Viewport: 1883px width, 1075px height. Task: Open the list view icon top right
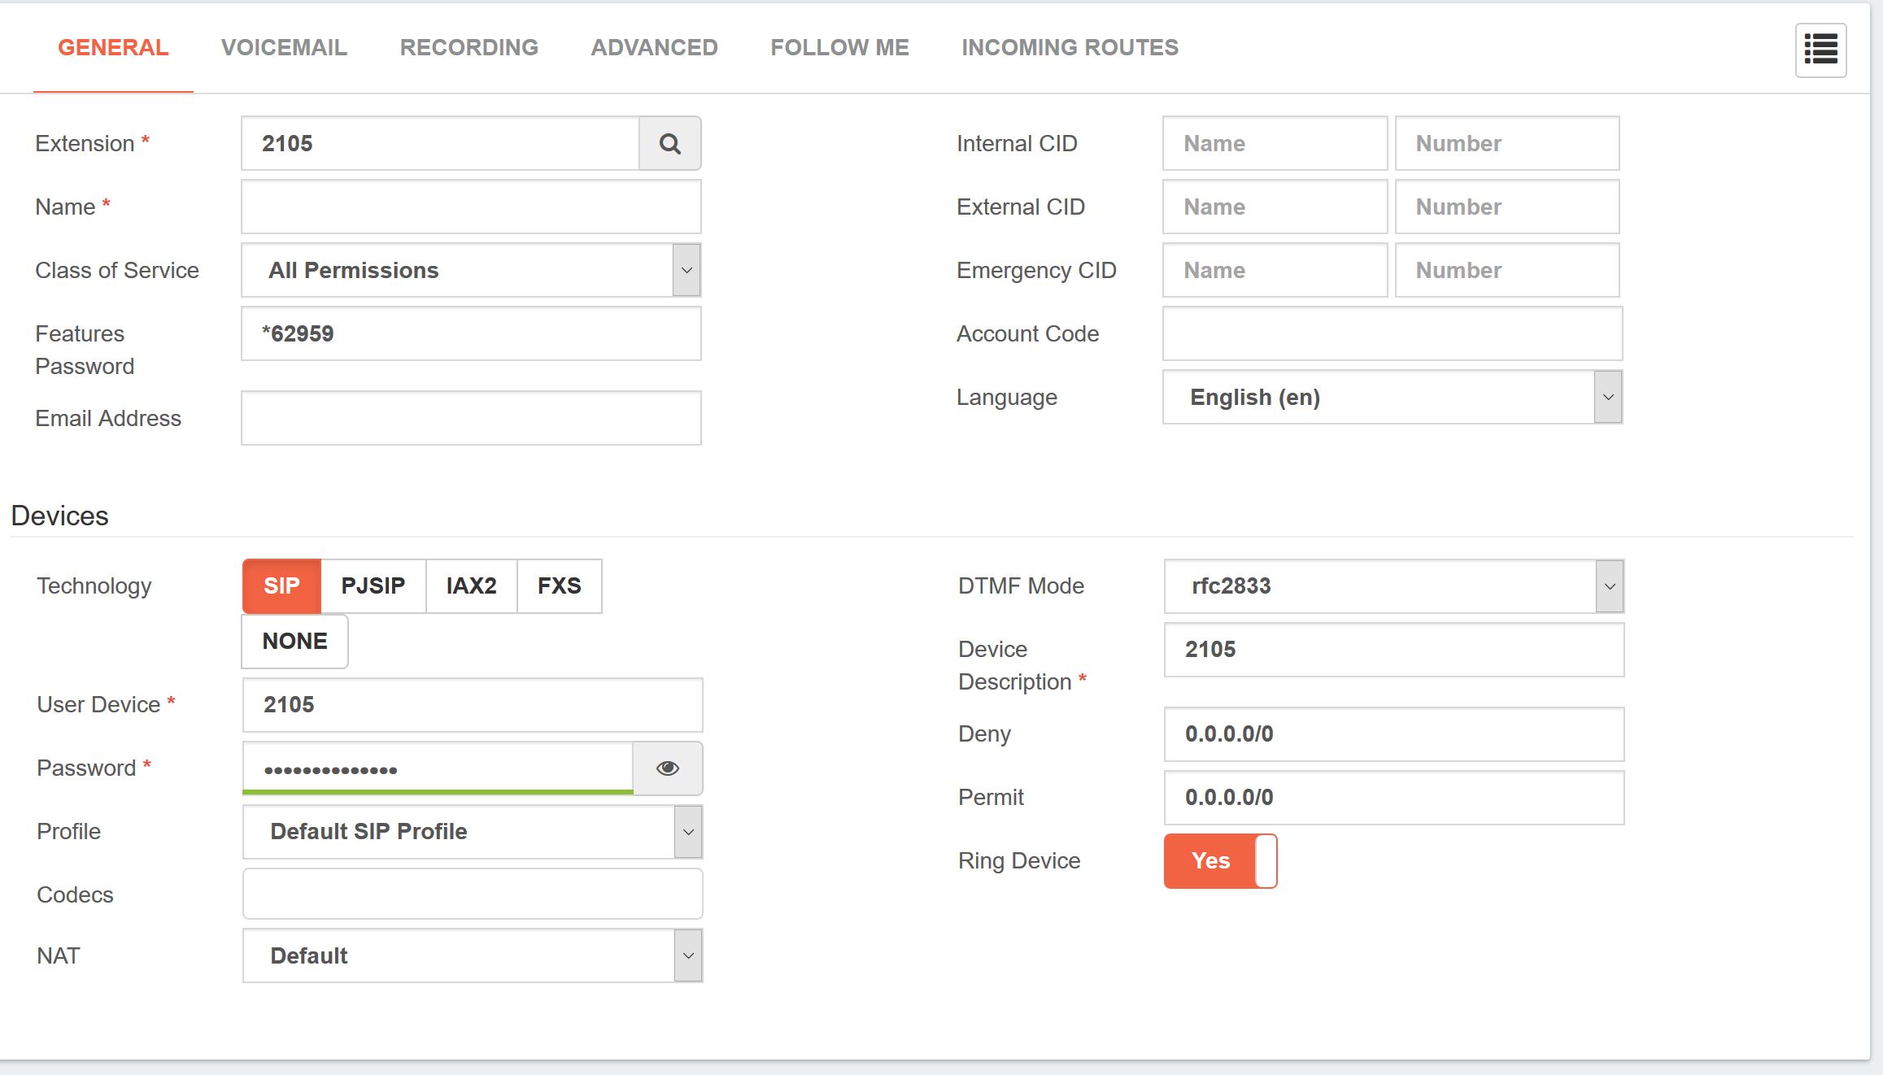point(1820,50)
